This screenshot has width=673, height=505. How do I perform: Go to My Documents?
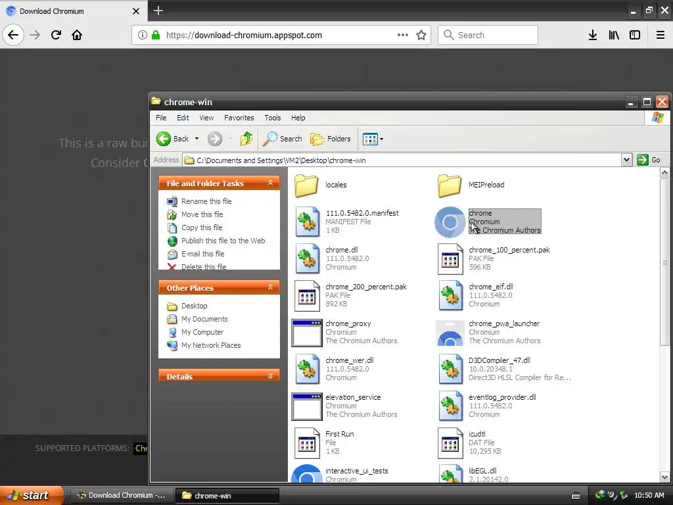[x=204, y=319]
